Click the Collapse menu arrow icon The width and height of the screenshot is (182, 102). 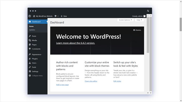pyautogui.click(x=30, y=76)
